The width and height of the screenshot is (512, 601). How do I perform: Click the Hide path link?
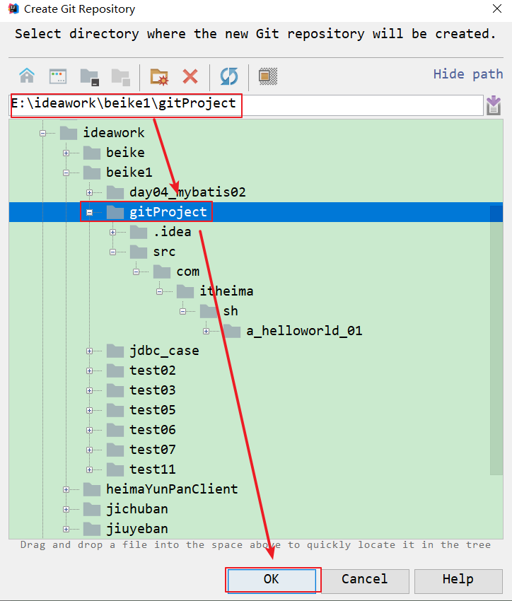pyautogui.click(x=467, y=74)
